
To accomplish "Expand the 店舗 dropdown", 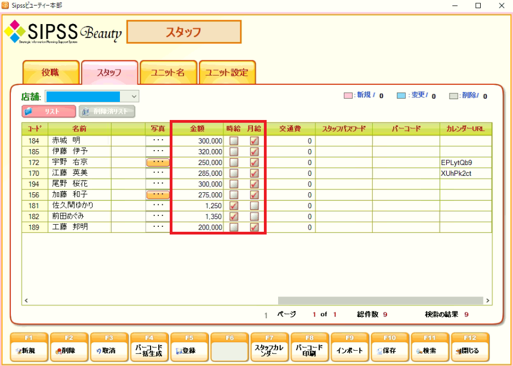I will tap(134, 96).
